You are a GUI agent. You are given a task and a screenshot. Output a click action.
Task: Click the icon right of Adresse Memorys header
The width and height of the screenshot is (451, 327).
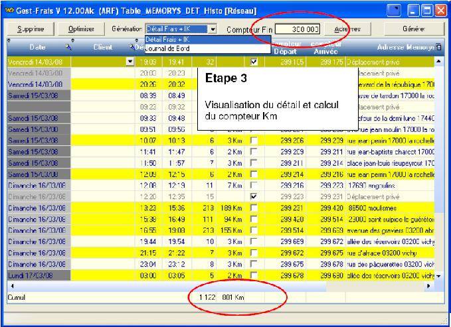click(438, 47)
